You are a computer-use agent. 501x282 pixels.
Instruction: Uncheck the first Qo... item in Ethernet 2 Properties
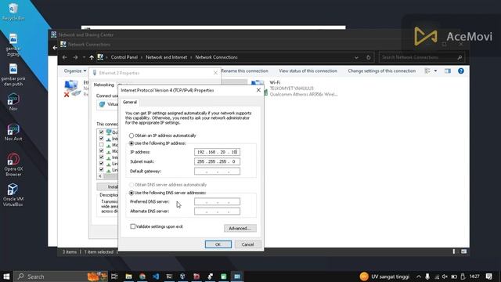(x=101, y=132)
